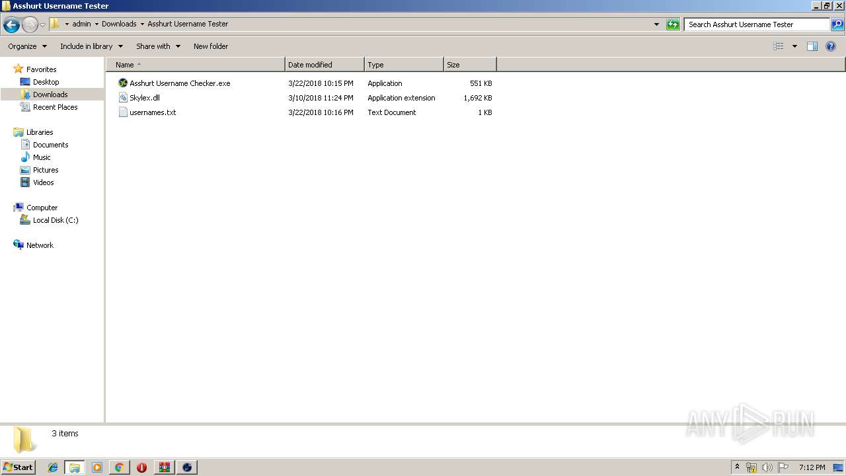
Task: Open Libraries in navigation pane
Action: [x=40, y=132]
